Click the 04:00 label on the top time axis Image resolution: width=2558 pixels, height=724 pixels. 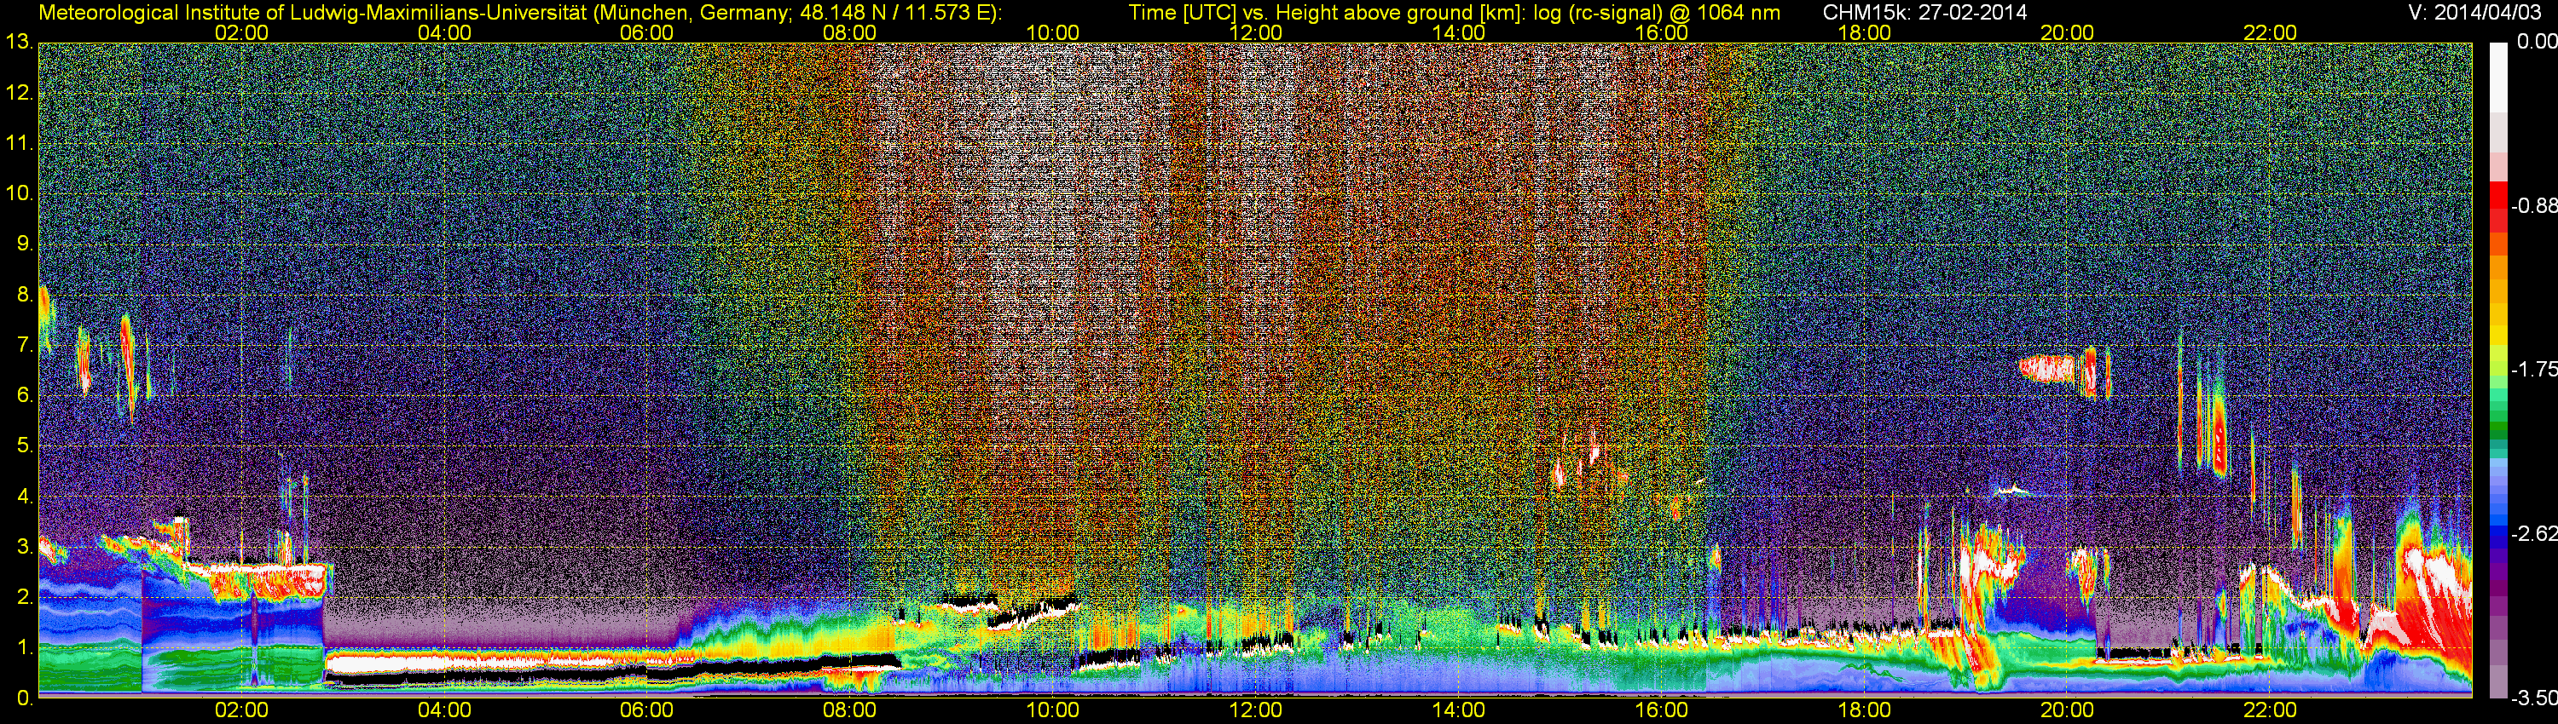pyautogui.click(x=444, y=32)
